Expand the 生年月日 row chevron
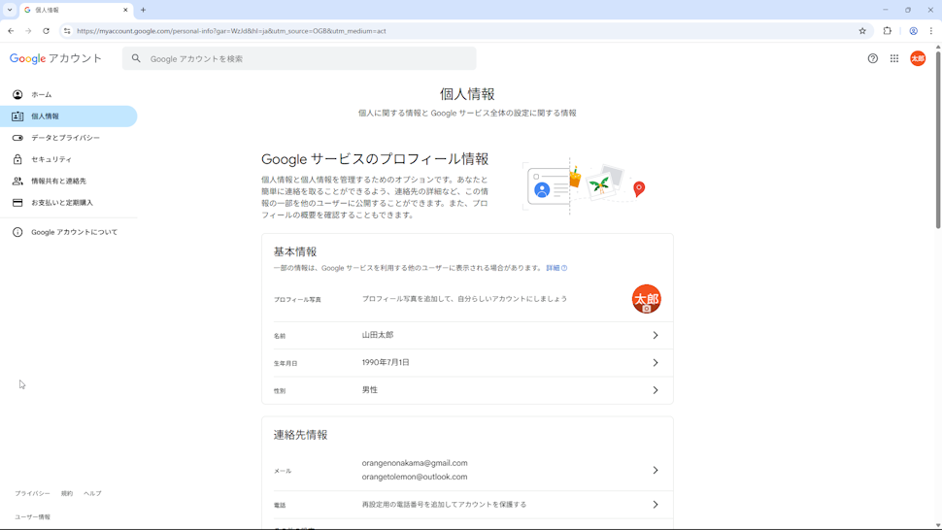Image resolution: width=942 pixels, height=530 pixels. pos(656,363)
